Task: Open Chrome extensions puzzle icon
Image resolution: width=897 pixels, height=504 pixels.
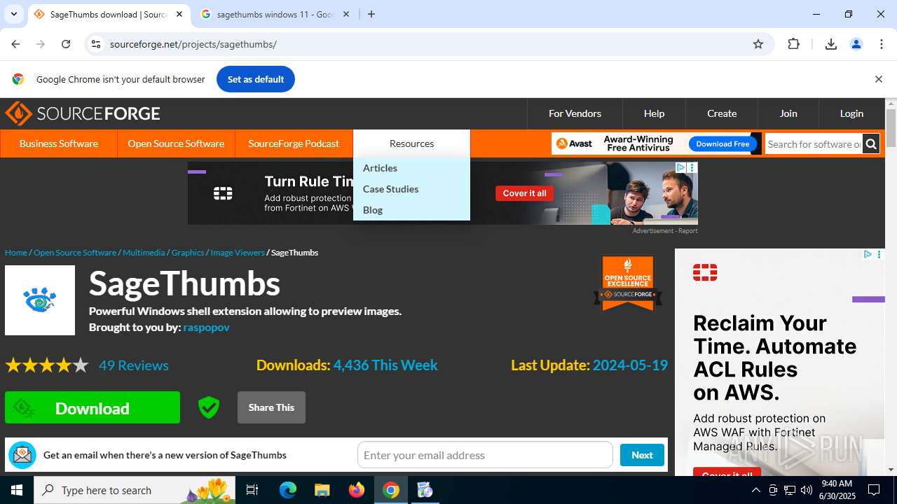Action: click(793, 44)
